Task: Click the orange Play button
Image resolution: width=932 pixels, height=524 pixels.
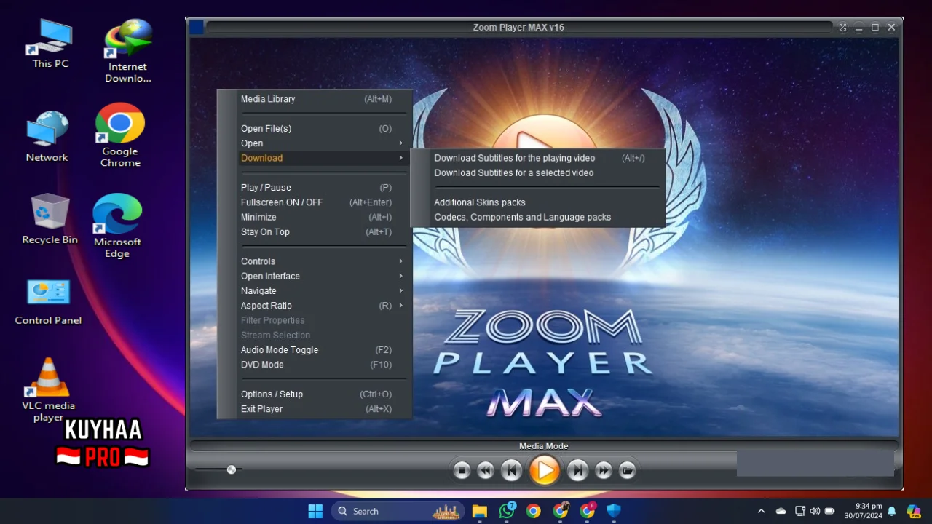Action: tap(544, 470)
